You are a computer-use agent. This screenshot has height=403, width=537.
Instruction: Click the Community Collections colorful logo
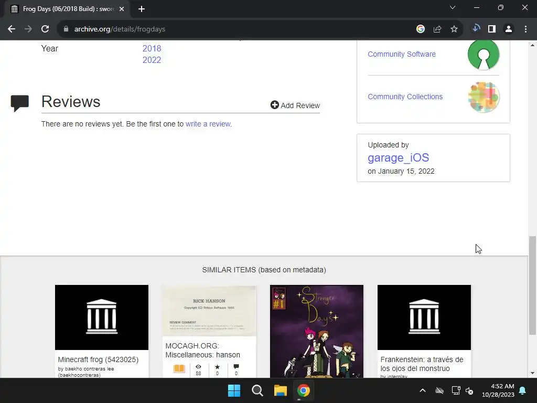click(483, 97)
